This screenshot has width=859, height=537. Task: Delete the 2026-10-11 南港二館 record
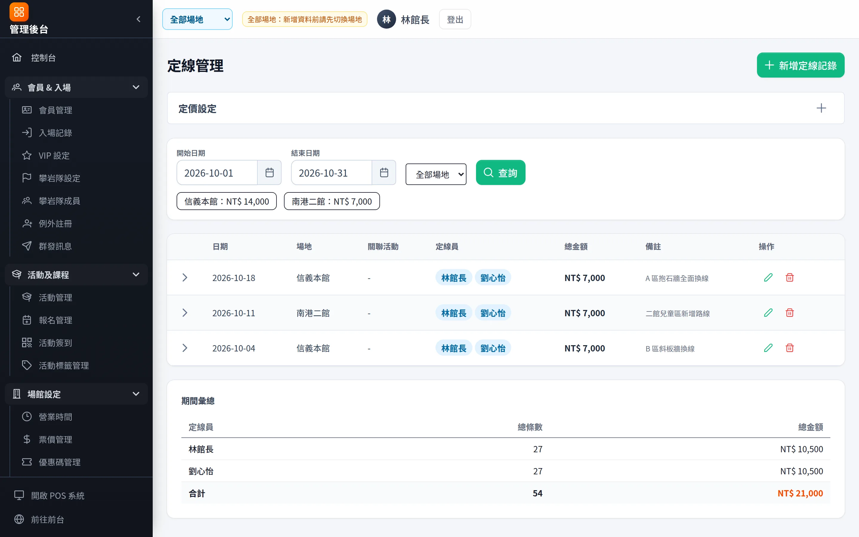click(790, 313)
